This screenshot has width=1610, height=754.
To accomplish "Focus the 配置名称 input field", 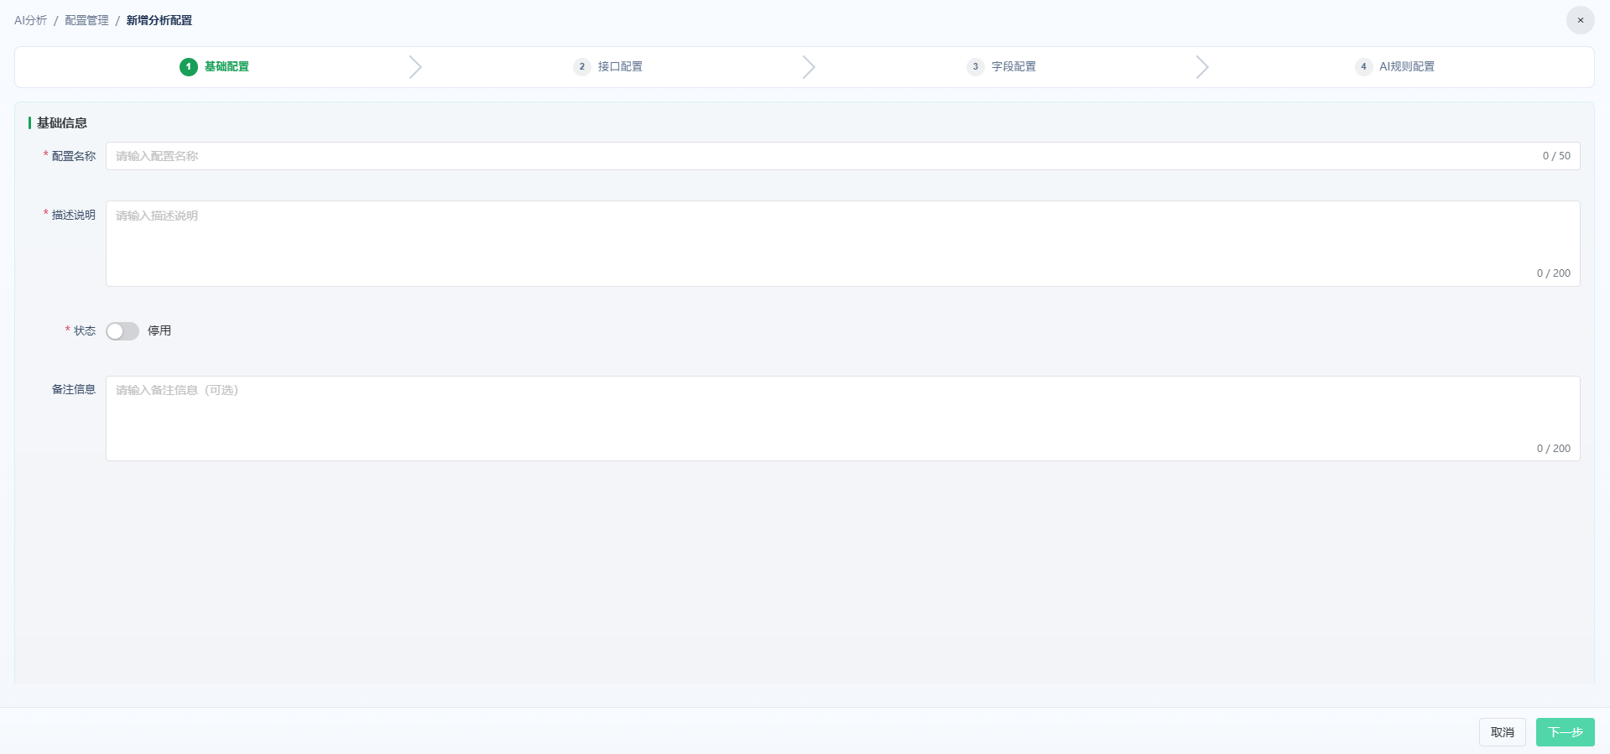I will [843, 156].
